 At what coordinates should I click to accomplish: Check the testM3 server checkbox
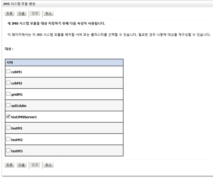[8, 150]
